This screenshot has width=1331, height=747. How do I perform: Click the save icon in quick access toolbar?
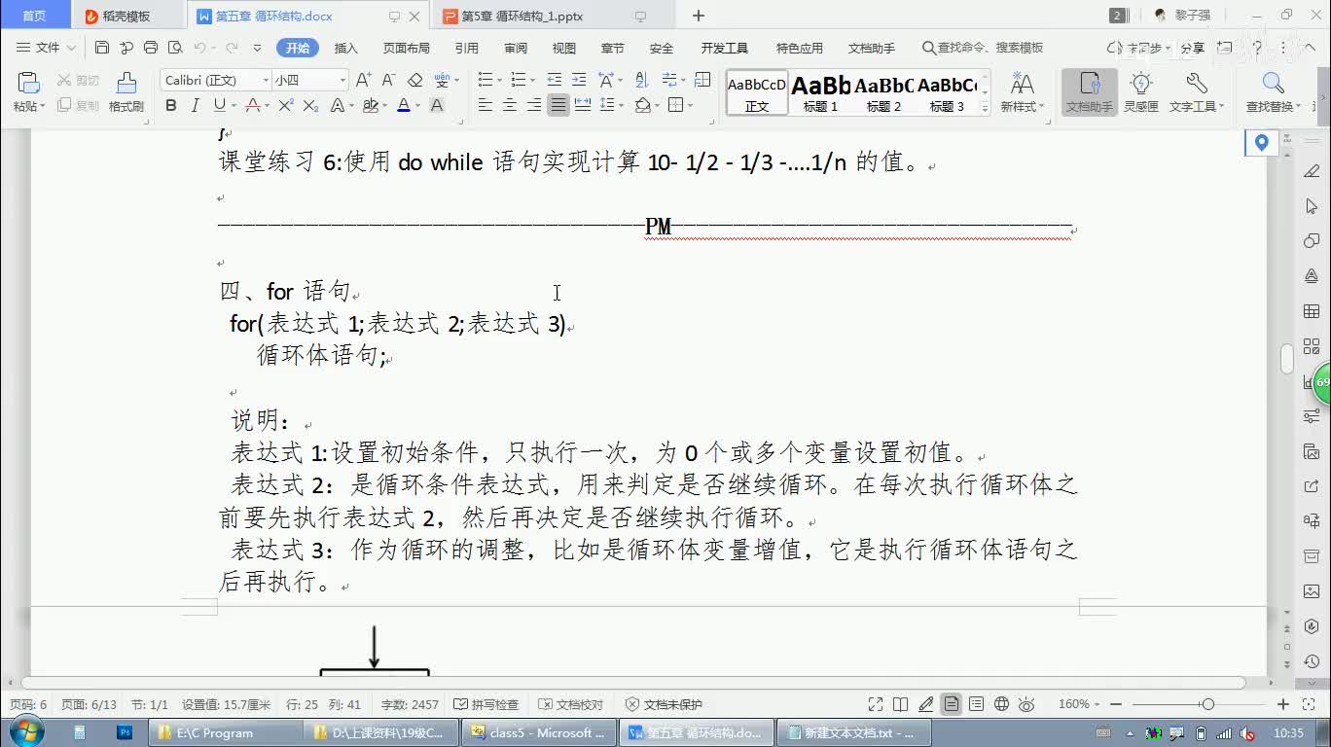(x=102, y=48)
